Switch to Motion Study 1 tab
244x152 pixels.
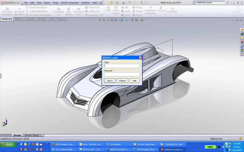pyautogui.click(x=33, y=135)
